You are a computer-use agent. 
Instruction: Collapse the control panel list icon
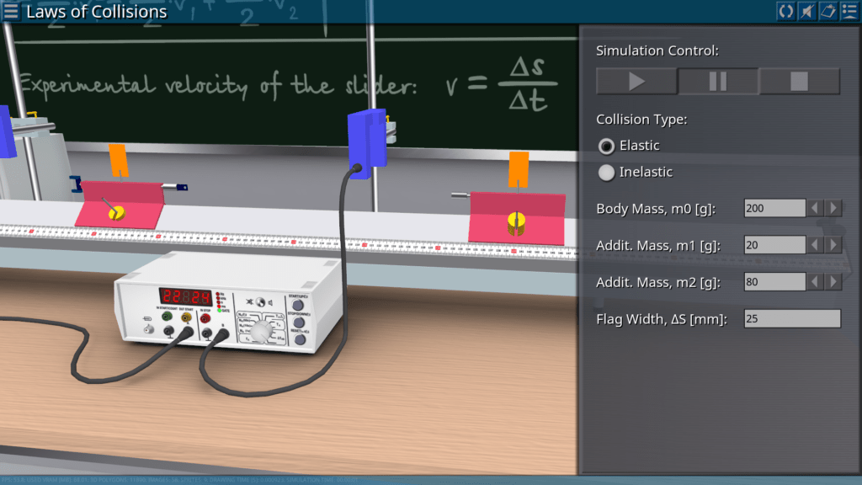(849, 11)
